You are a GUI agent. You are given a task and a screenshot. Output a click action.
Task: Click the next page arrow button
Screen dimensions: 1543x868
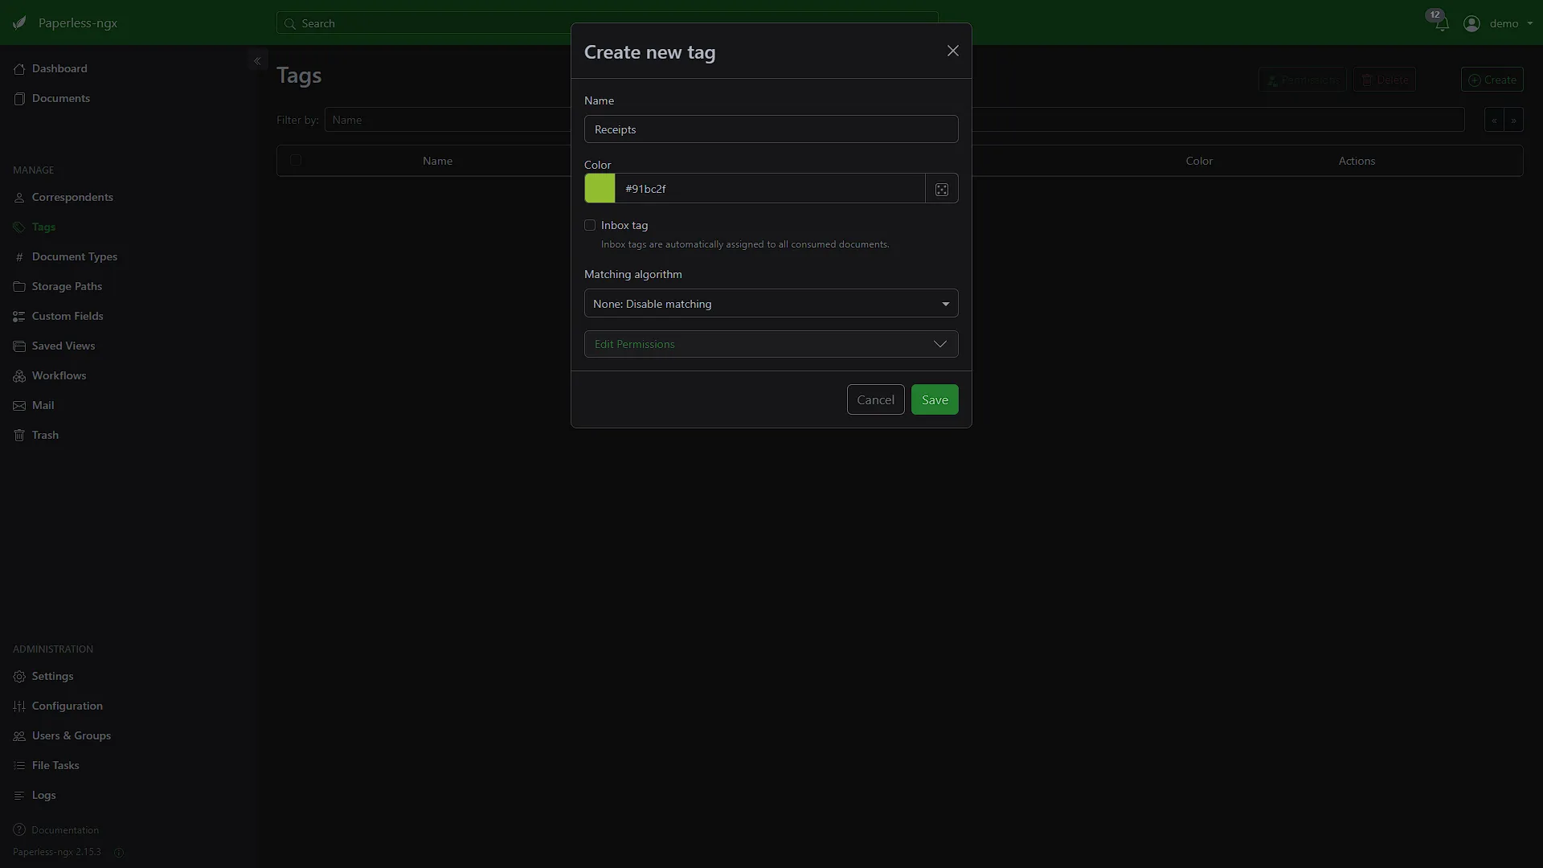point(1513,120)
